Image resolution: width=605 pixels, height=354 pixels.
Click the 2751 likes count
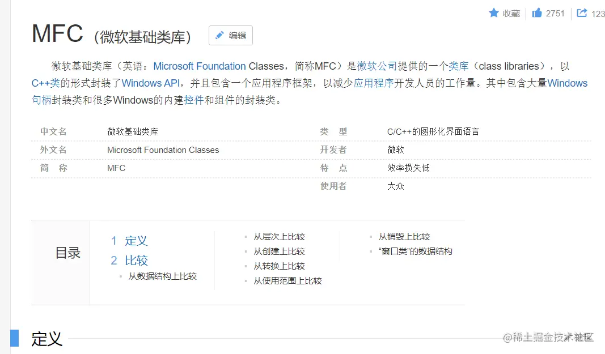[555, 14]
